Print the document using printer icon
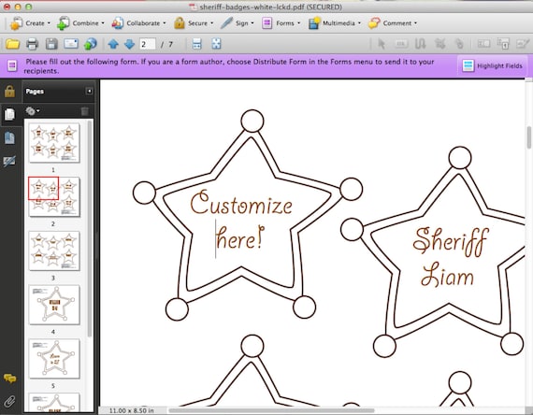Viewport: 533px width, 415px height. point(33,44)
